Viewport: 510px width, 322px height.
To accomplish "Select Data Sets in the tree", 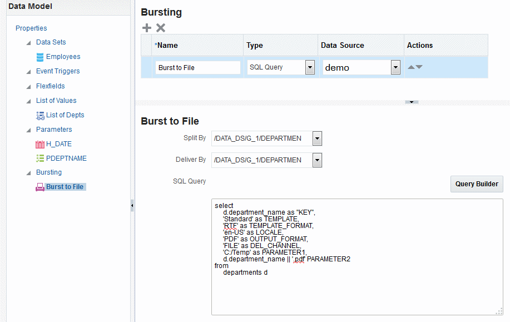I will [51, 42].
